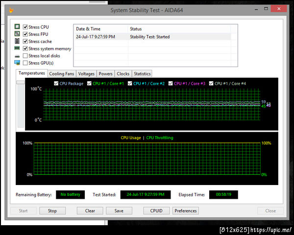This screenshot has height=235, width=294.
Task: Click the monitor icon beside Stress GPU(s)
Action: 17,63
